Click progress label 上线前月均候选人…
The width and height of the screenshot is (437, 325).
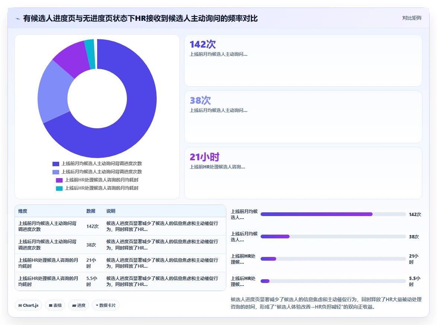coord(244,215)
